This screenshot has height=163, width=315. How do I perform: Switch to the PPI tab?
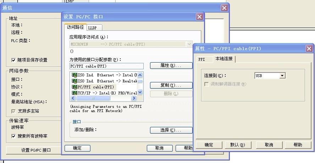point(202,59)
